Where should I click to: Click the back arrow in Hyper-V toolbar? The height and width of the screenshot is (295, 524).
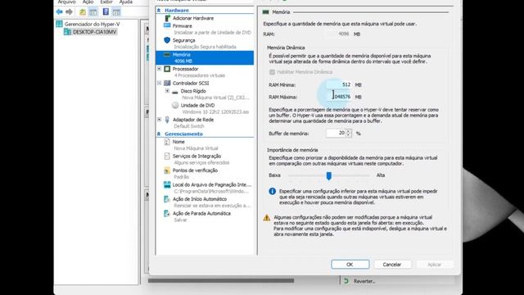point(60,12)
